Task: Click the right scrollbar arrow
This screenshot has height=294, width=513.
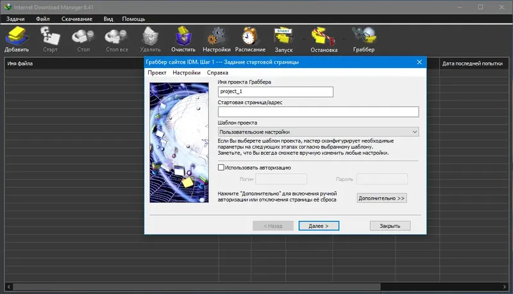Action: (x=504, y=287)
